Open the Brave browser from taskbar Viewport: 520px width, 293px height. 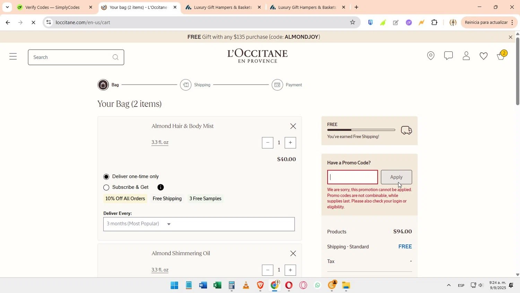click(x=260, y=285)
